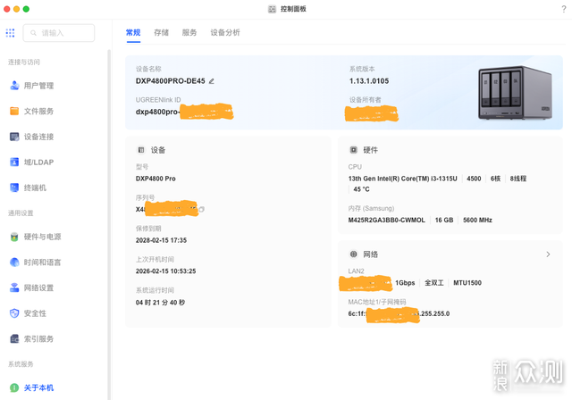572x400 pixels.
Task: Click 1Gbps link speed
Action: click(405, 283)
